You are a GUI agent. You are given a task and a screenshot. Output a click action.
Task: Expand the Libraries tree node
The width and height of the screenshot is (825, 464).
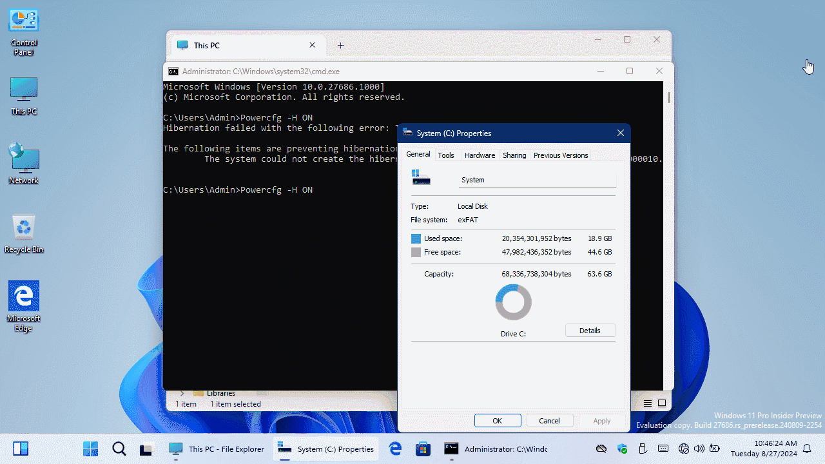pos(182,393)
